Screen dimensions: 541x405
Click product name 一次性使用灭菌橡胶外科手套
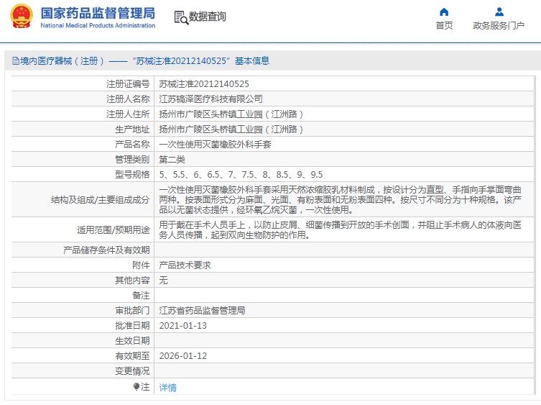215,144
